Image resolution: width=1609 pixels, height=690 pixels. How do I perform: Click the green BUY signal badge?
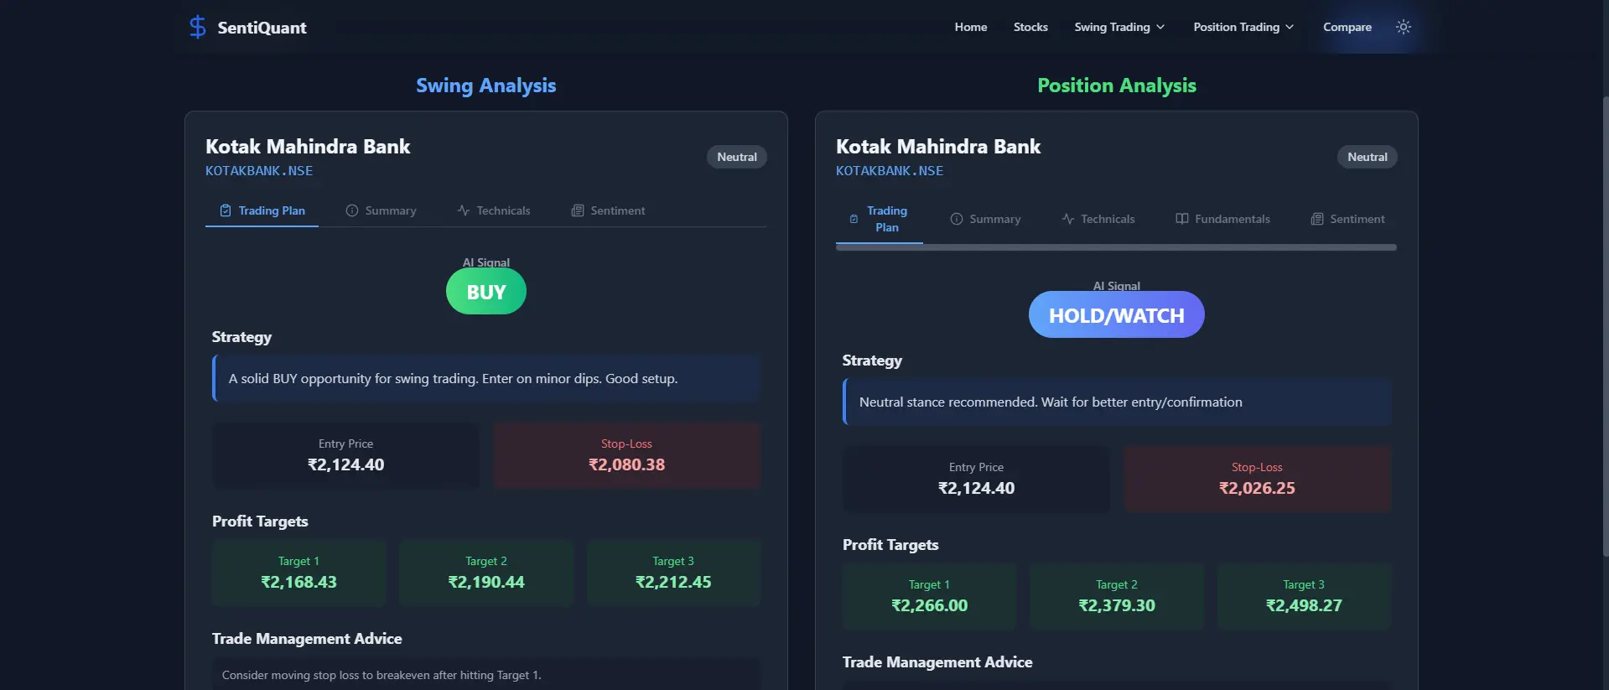click(x=486, y=292)
